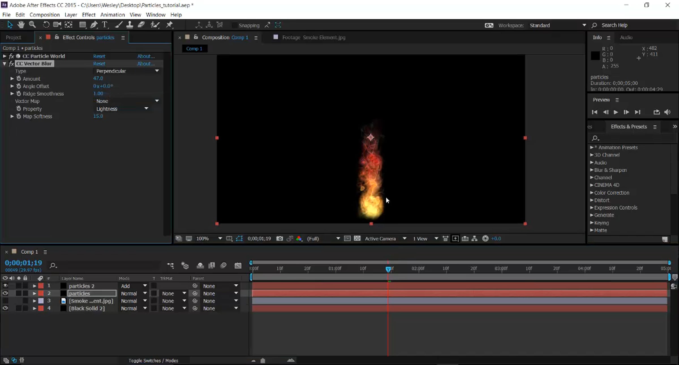Click the Clone Stamp tool
This screenshot has height=365, width=679.
(130, 25)
